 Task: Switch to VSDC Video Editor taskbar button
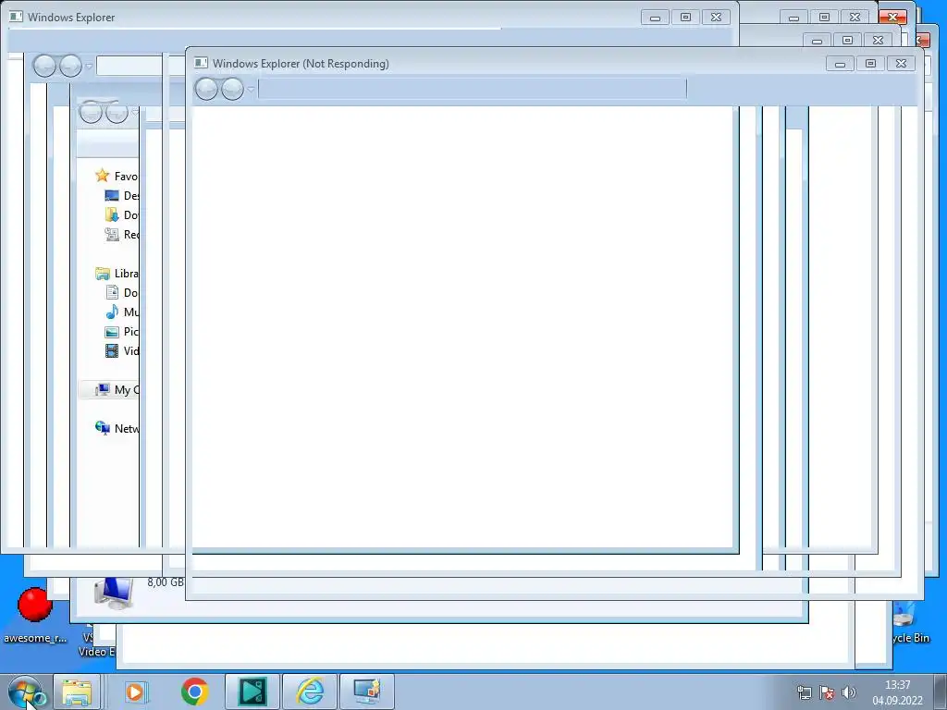252,692
